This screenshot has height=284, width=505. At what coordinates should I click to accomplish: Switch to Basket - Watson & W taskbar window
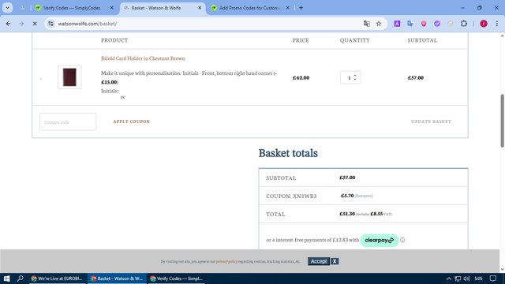(117, 278)
